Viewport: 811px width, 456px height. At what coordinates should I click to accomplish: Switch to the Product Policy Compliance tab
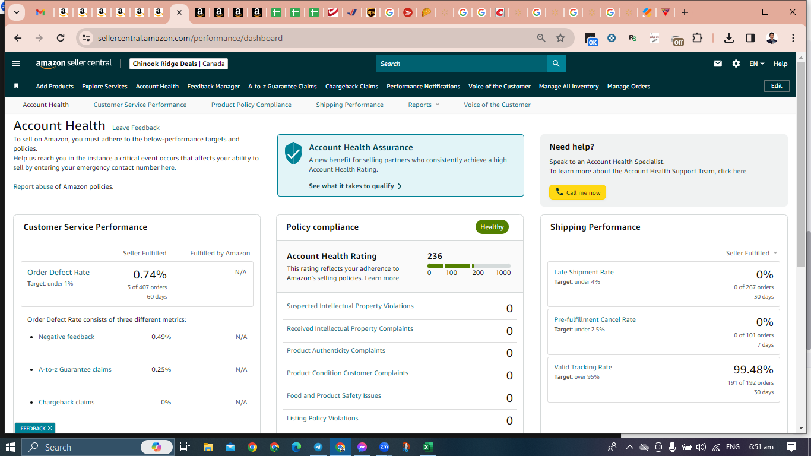(251, 104)
